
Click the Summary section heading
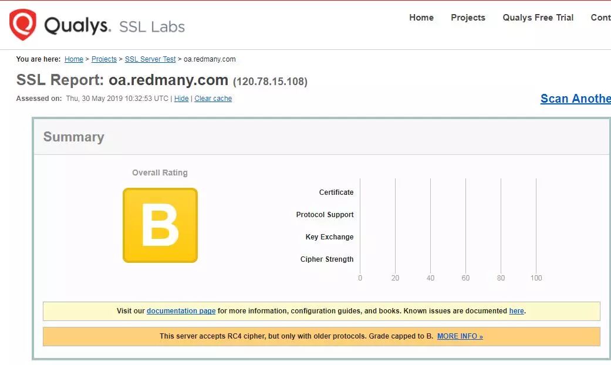tap(73, 137)
